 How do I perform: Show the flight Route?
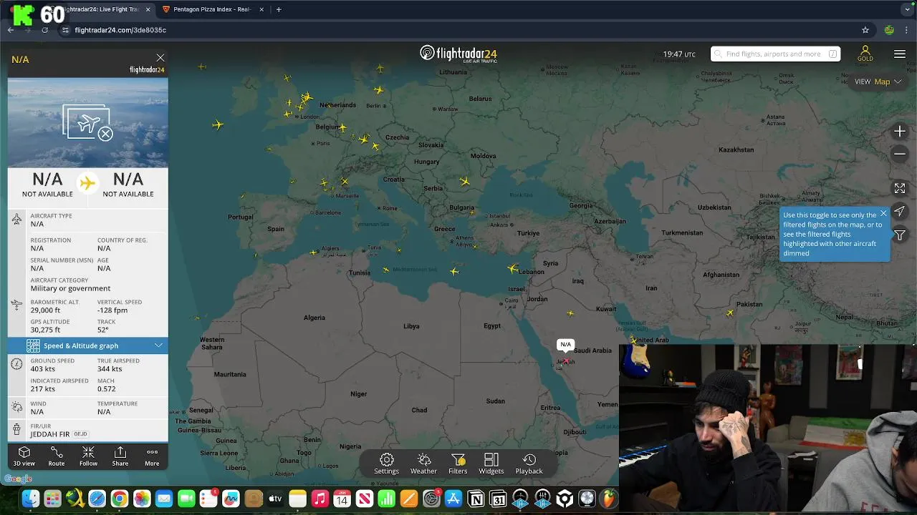(57, 456)
